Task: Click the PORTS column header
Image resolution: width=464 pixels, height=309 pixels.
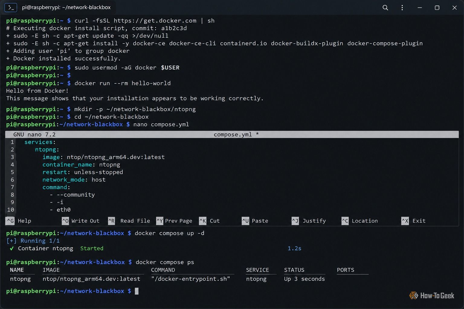Action: 346,270
